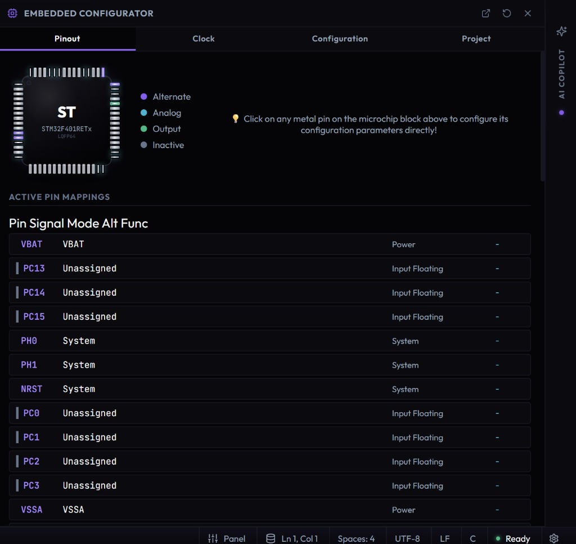This screenshot has width=576, height=544.
Task: Click the Ready status indicator
Action: (513, 539)
